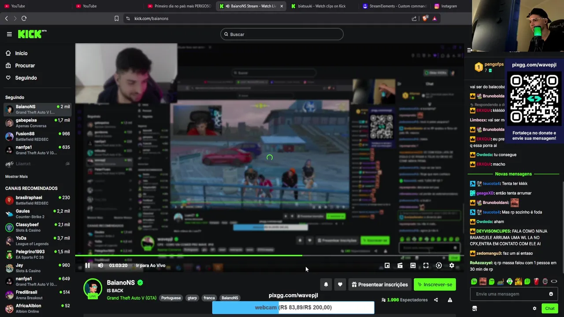
Task: Open Classybeef recommended channel
Action: 37,227
